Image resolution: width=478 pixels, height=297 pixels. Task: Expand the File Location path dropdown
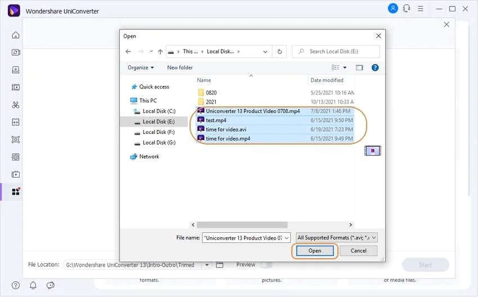(x=207, y=265)
